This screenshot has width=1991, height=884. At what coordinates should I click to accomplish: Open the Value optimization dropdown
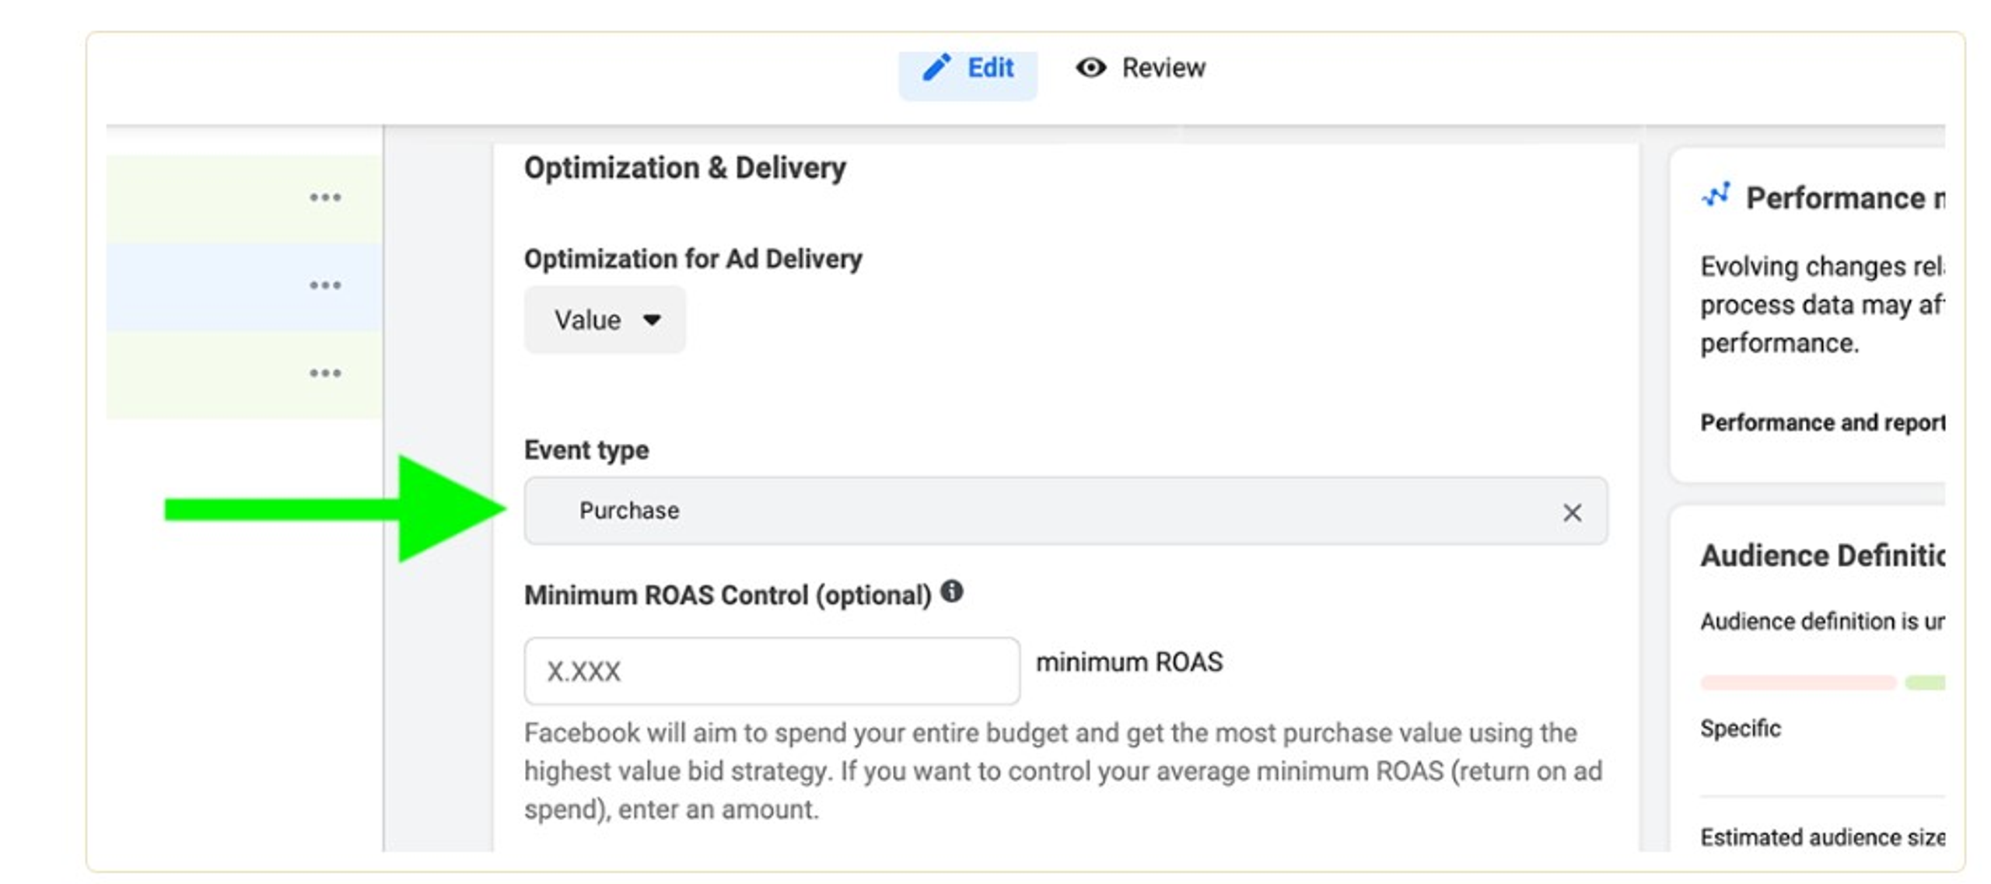[604, 320]
